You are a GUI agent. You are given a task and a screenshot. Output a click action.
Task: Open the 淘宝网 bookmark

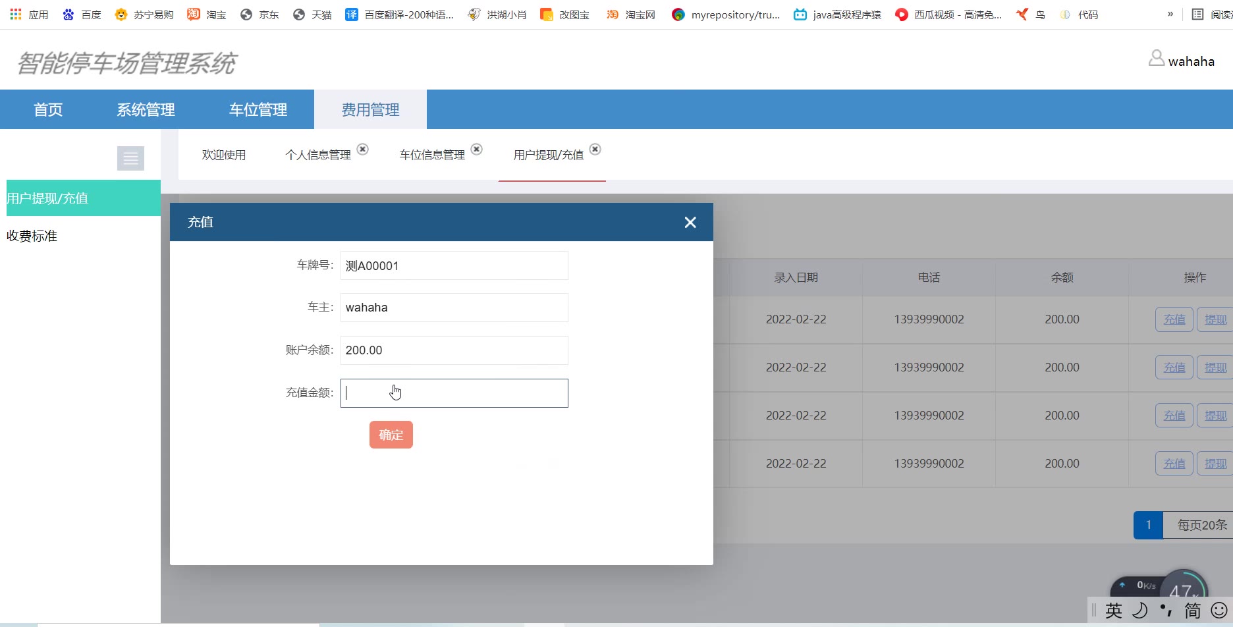(x=631, y=14)
